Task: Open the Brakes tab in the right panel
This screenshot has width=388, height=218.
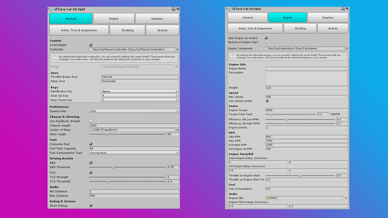Action: 333,29
